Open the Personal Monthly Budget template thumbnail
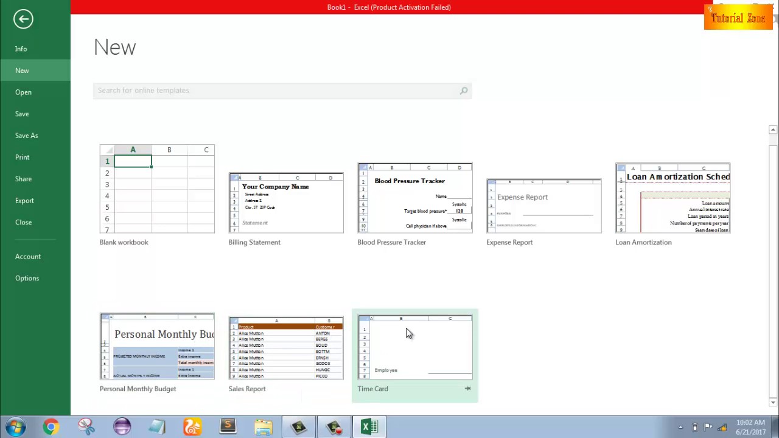 pos(157,346)
